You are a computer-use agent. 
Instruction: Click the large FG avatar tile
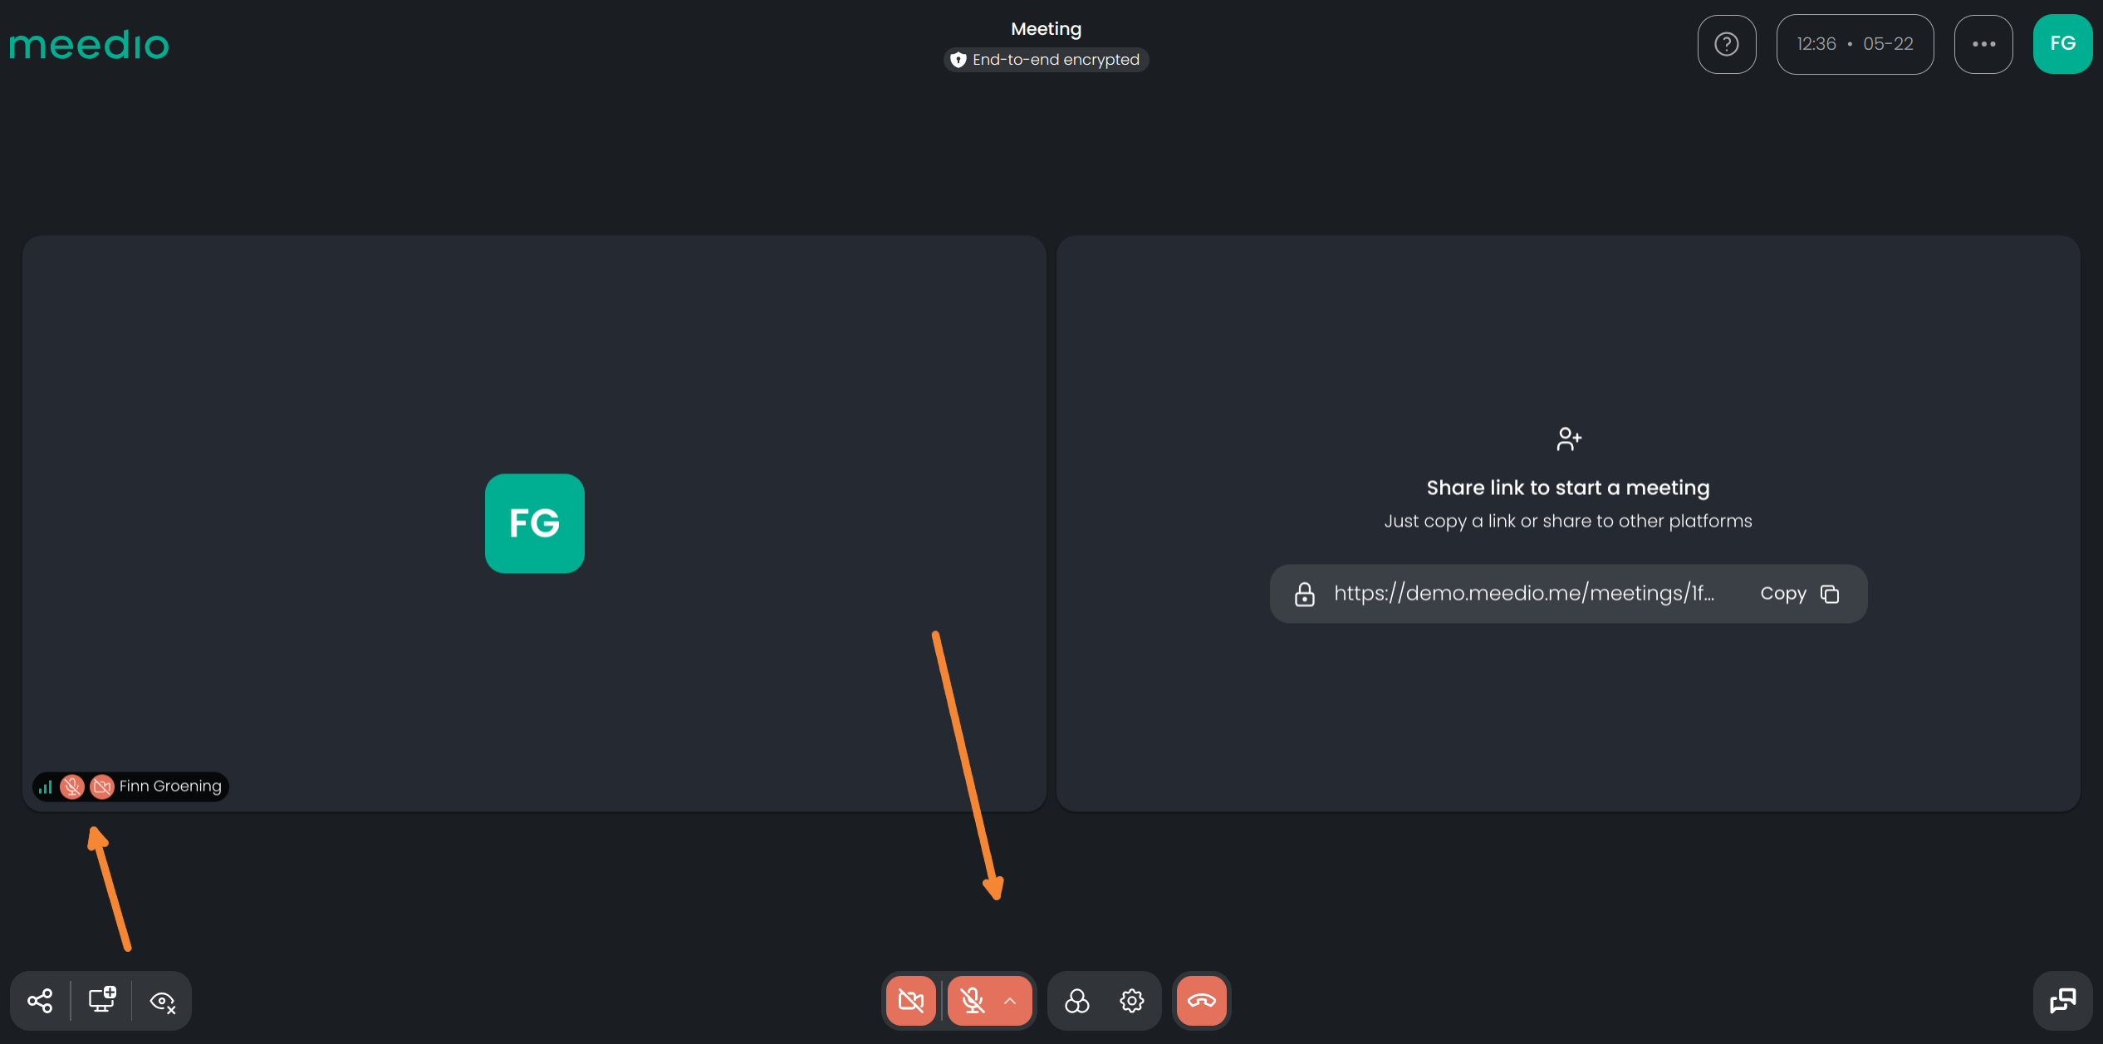[x=534, y=523]
